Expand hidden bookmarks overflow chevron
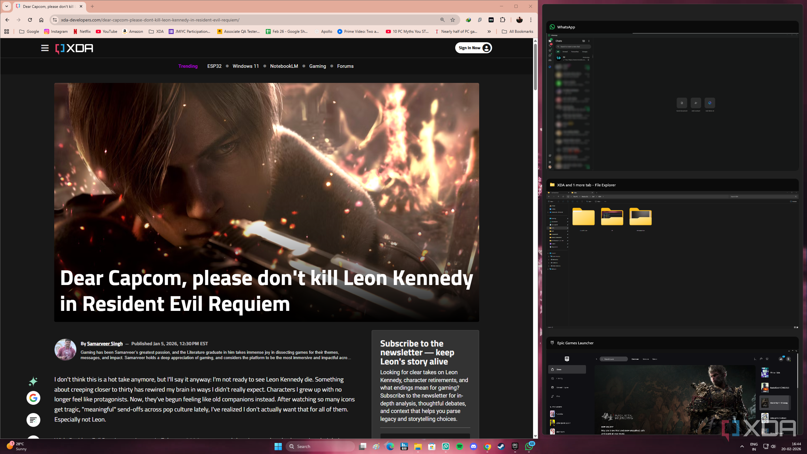 coord(489,32)
